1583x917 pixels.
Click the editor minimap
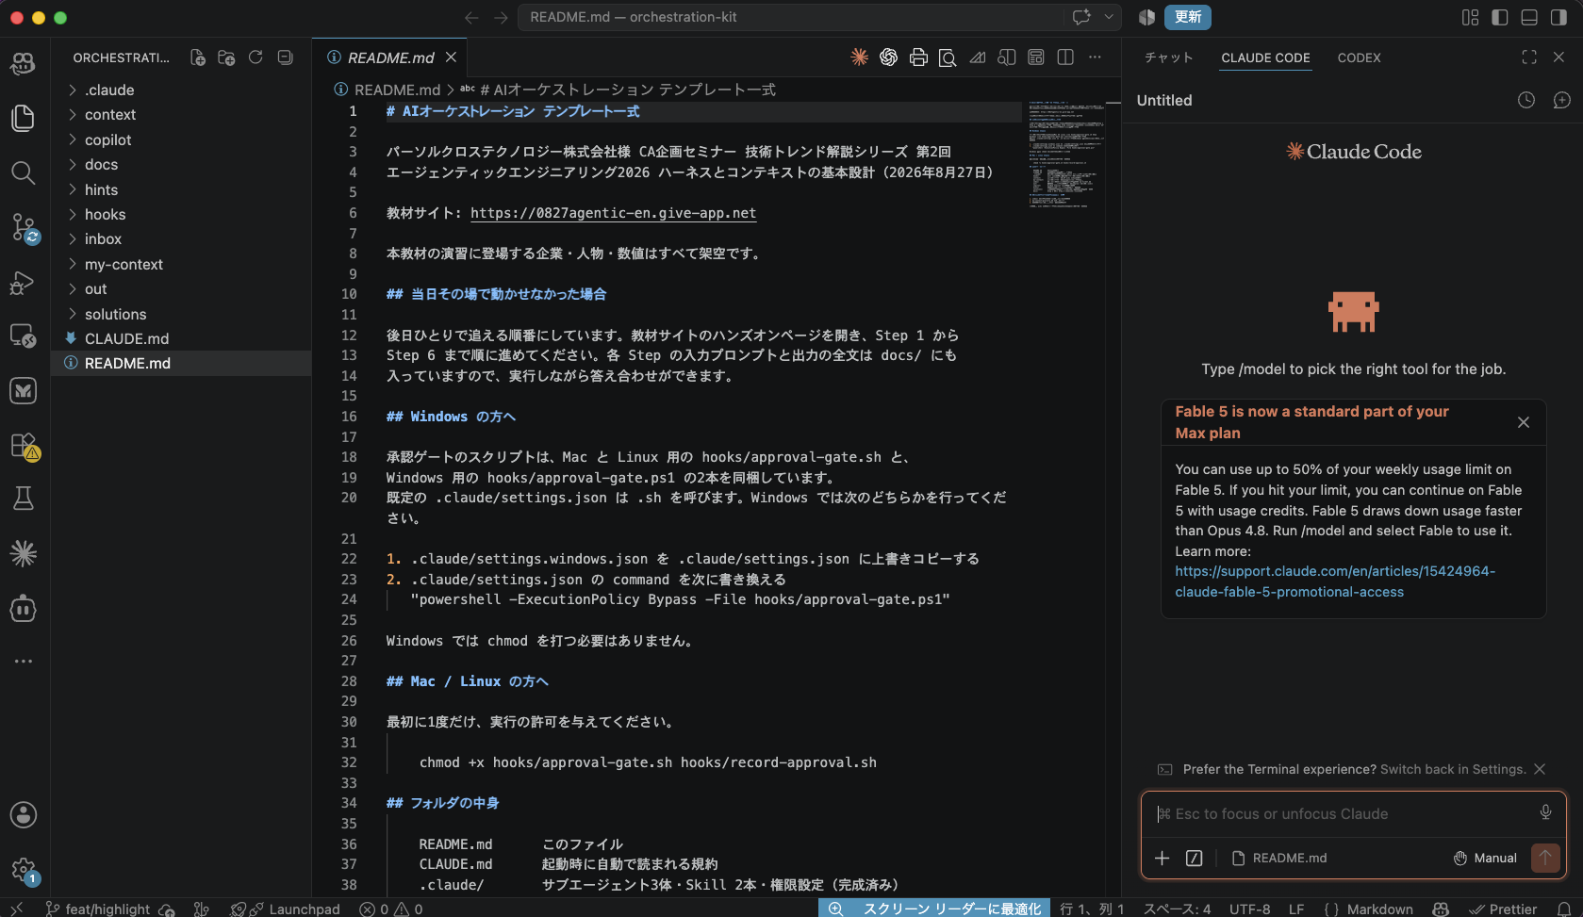[x=1066, y=156]
